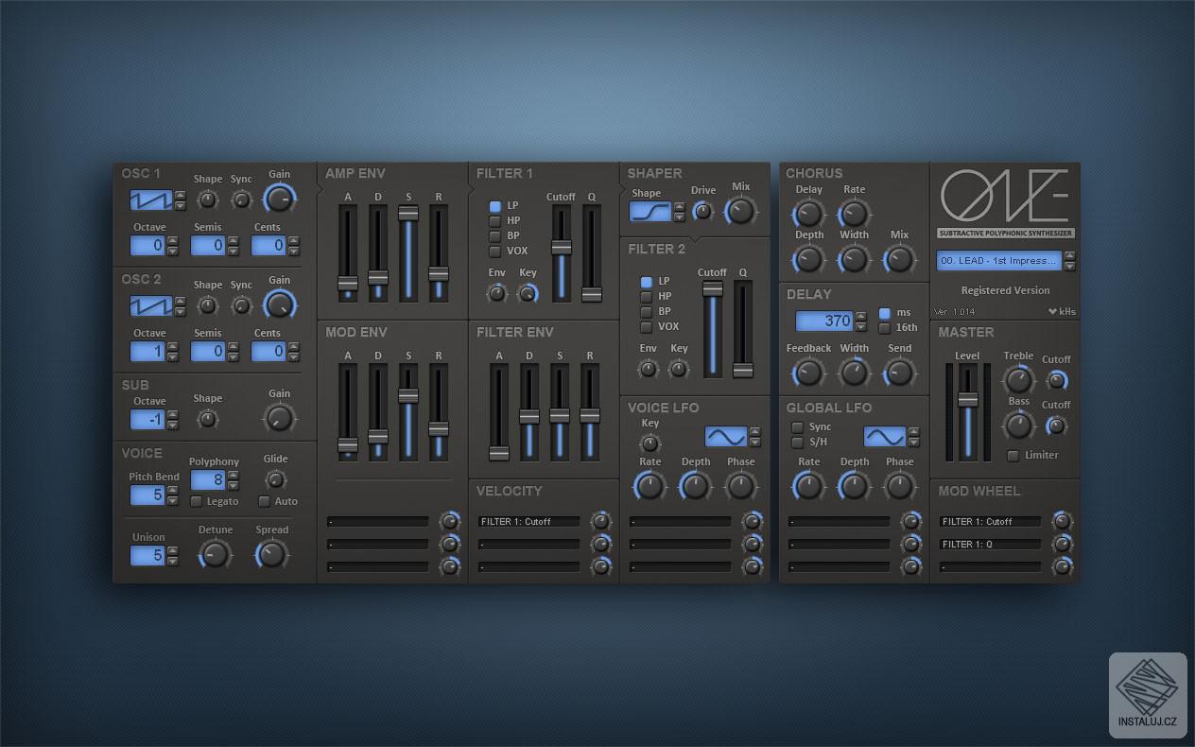This screenshot has width=1195, height=747.
Task: Click the Global LFO sine waveform selector
Action: [x=885, y=436]
